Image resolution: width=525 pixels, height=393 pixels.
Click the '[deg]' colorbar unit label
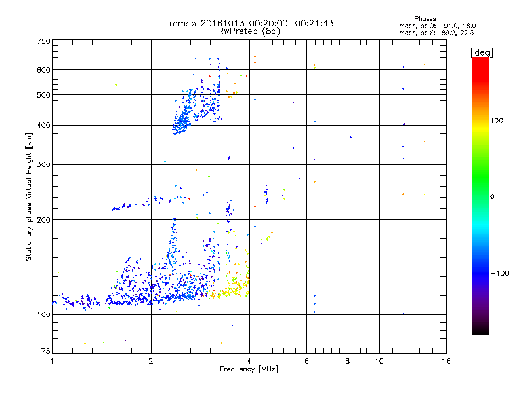(482, 52)
